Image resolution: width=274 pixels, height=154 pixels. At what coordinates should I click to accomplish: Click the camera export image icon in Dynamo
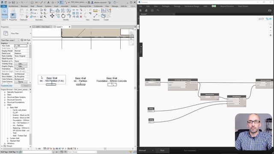tap(270, 10)
